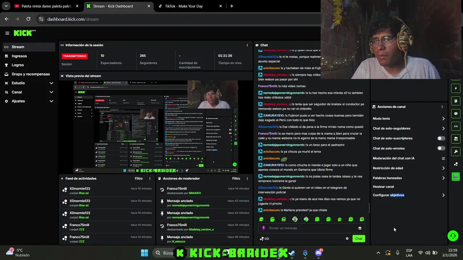Click the stream preview thumbnail
This screenshot has height=260, width=463.
click(156, 127)
